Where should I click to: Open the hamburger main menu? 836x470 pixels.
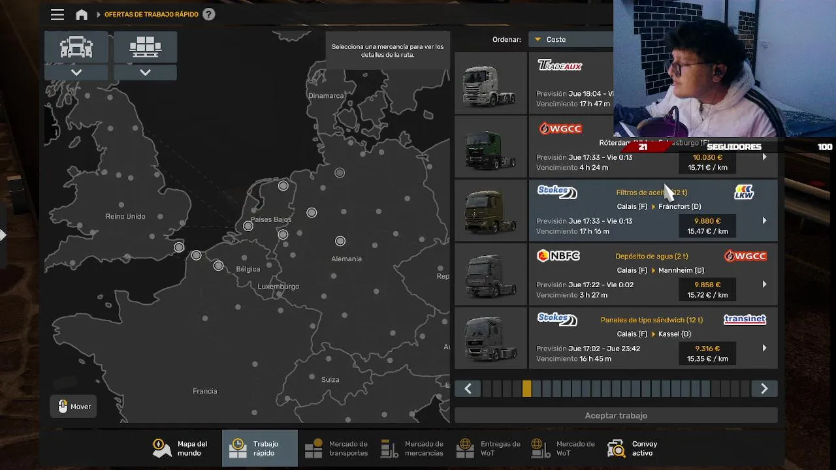click(x=57, y=14)
